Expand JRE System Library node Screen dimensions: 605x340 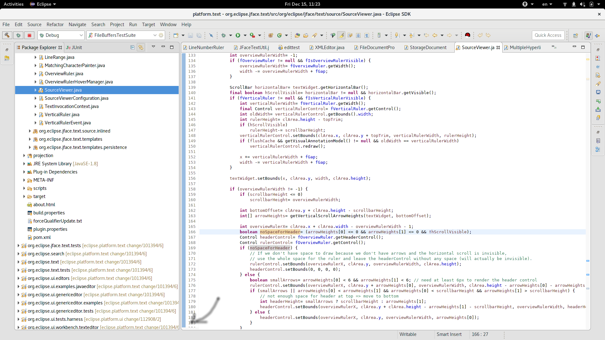(24, 164)
